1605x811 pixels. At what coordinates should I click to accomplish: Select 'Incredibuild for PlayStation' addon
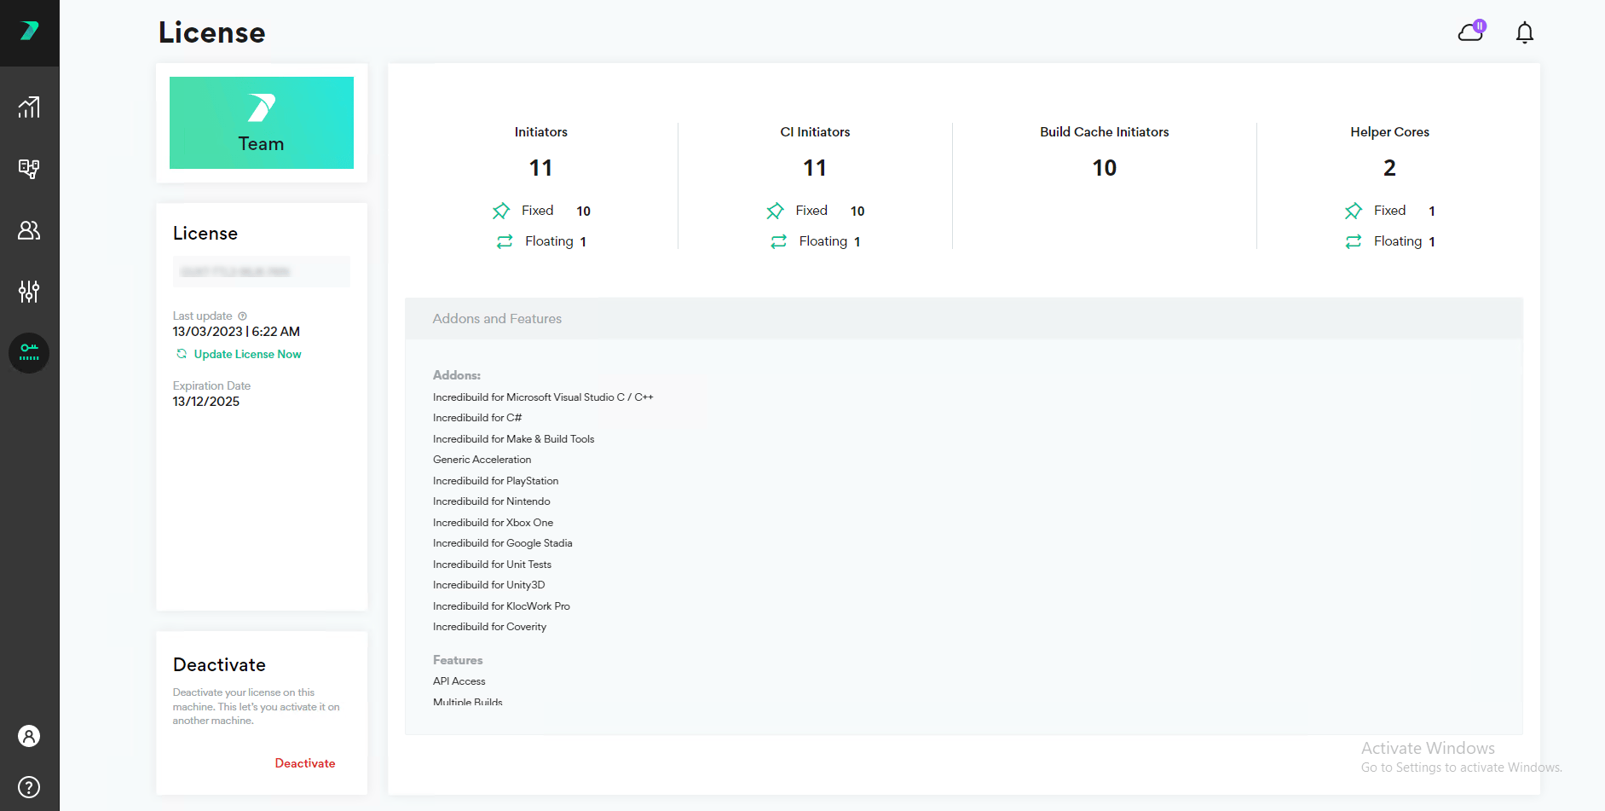coord(496,481)
